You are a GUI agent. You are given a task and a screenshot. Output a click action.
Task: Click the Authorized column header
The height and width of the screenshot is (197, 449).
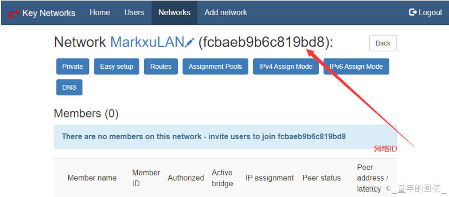[x=186, y=178]
